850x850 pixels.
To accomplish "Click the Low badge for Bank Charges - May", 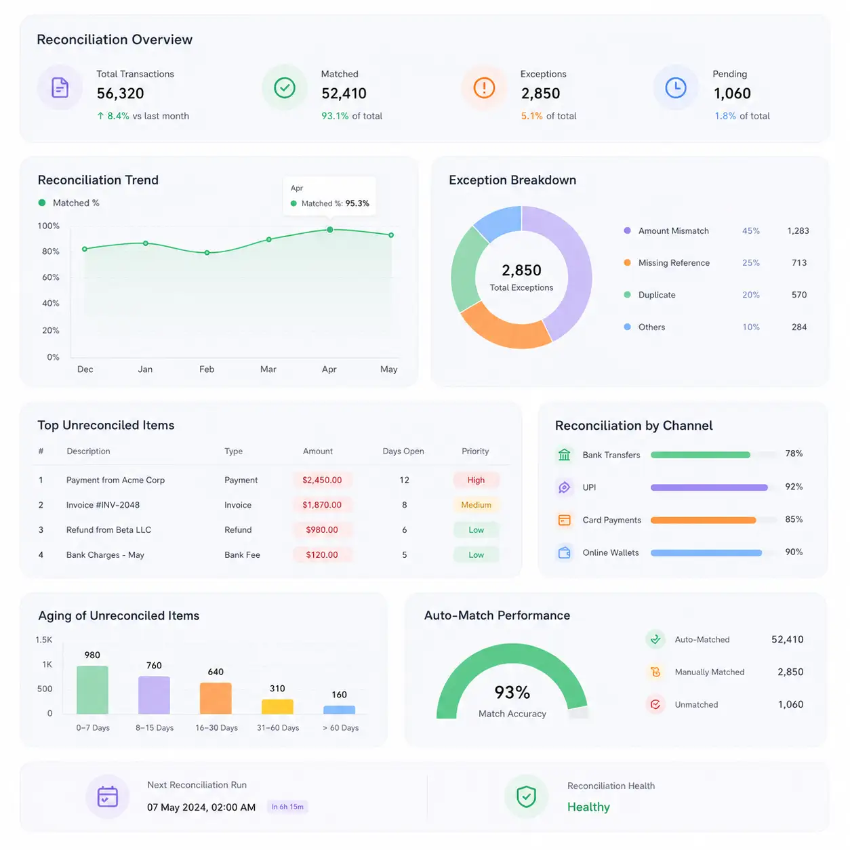I will point(476,554).
